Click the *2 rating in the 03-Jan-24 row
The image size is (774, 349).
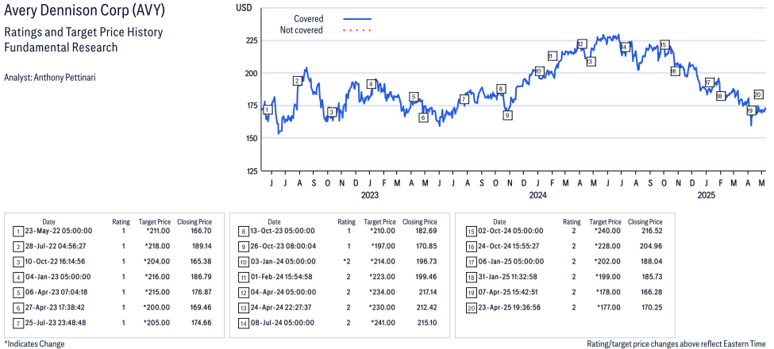[x=345, y=261]
